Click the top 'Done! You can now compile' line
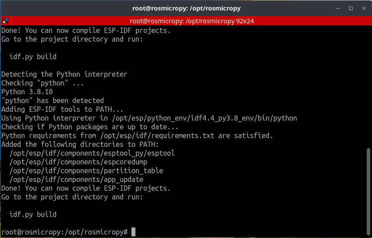 coord(86,30)
